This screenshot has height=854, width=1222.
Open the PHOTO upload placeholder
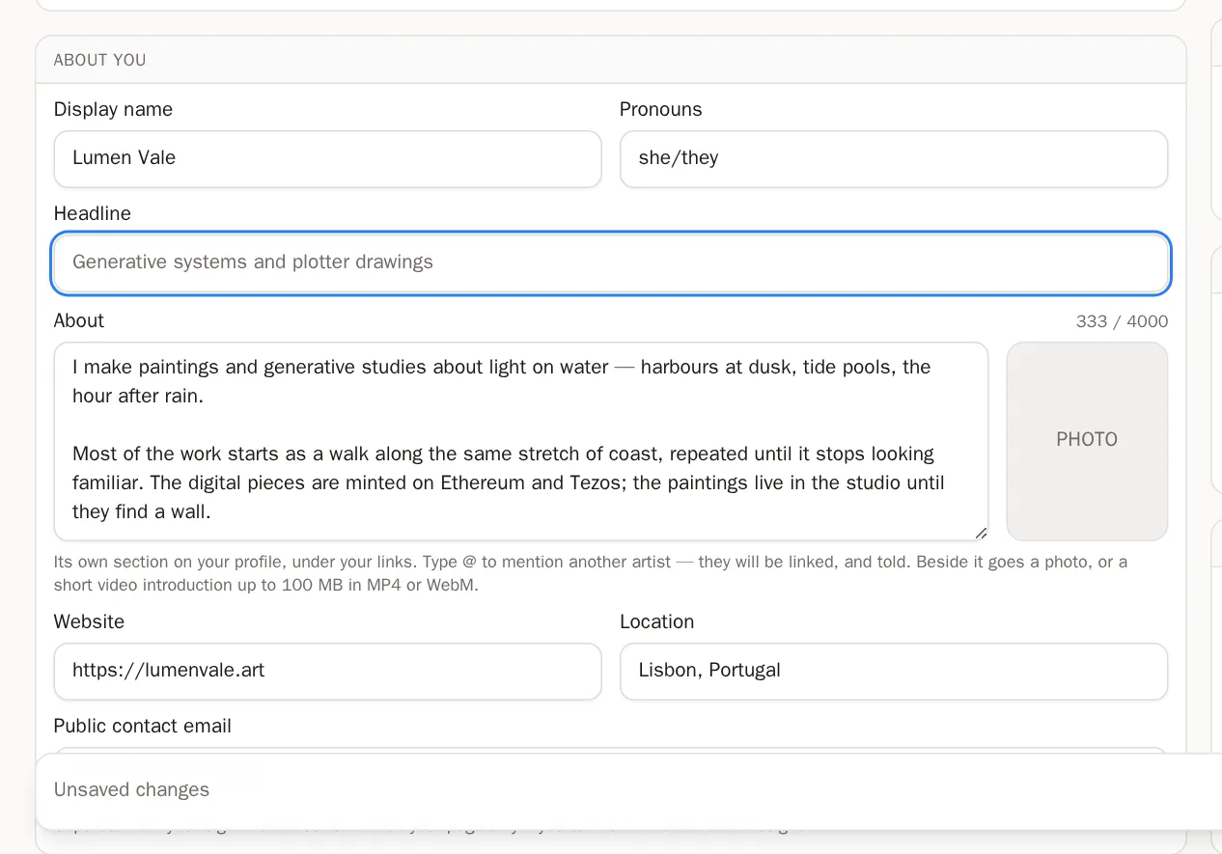click(1087, 441)
